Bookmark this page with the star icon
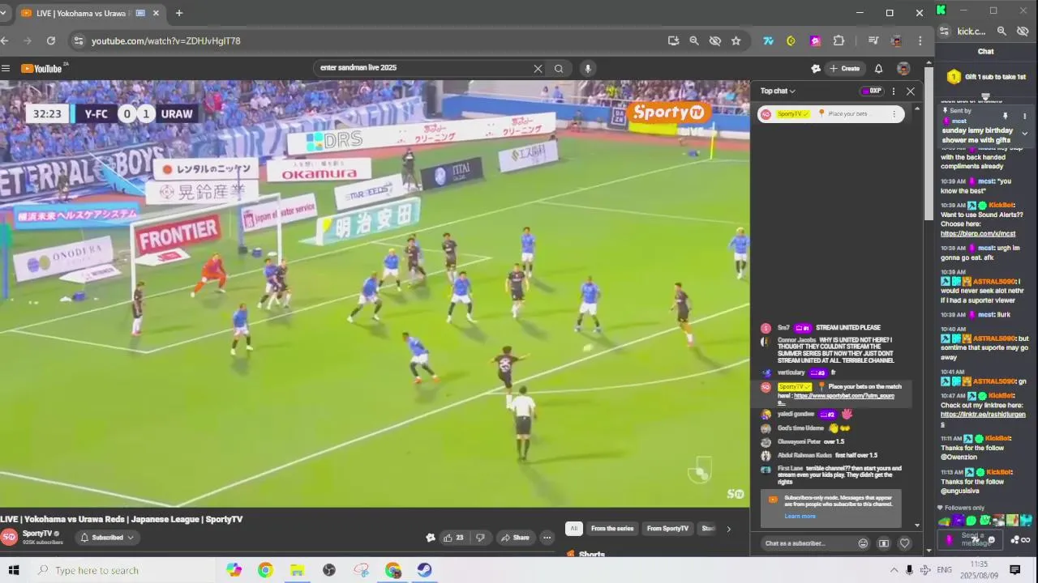This screenshot has height=583, width=1038. 736,40
